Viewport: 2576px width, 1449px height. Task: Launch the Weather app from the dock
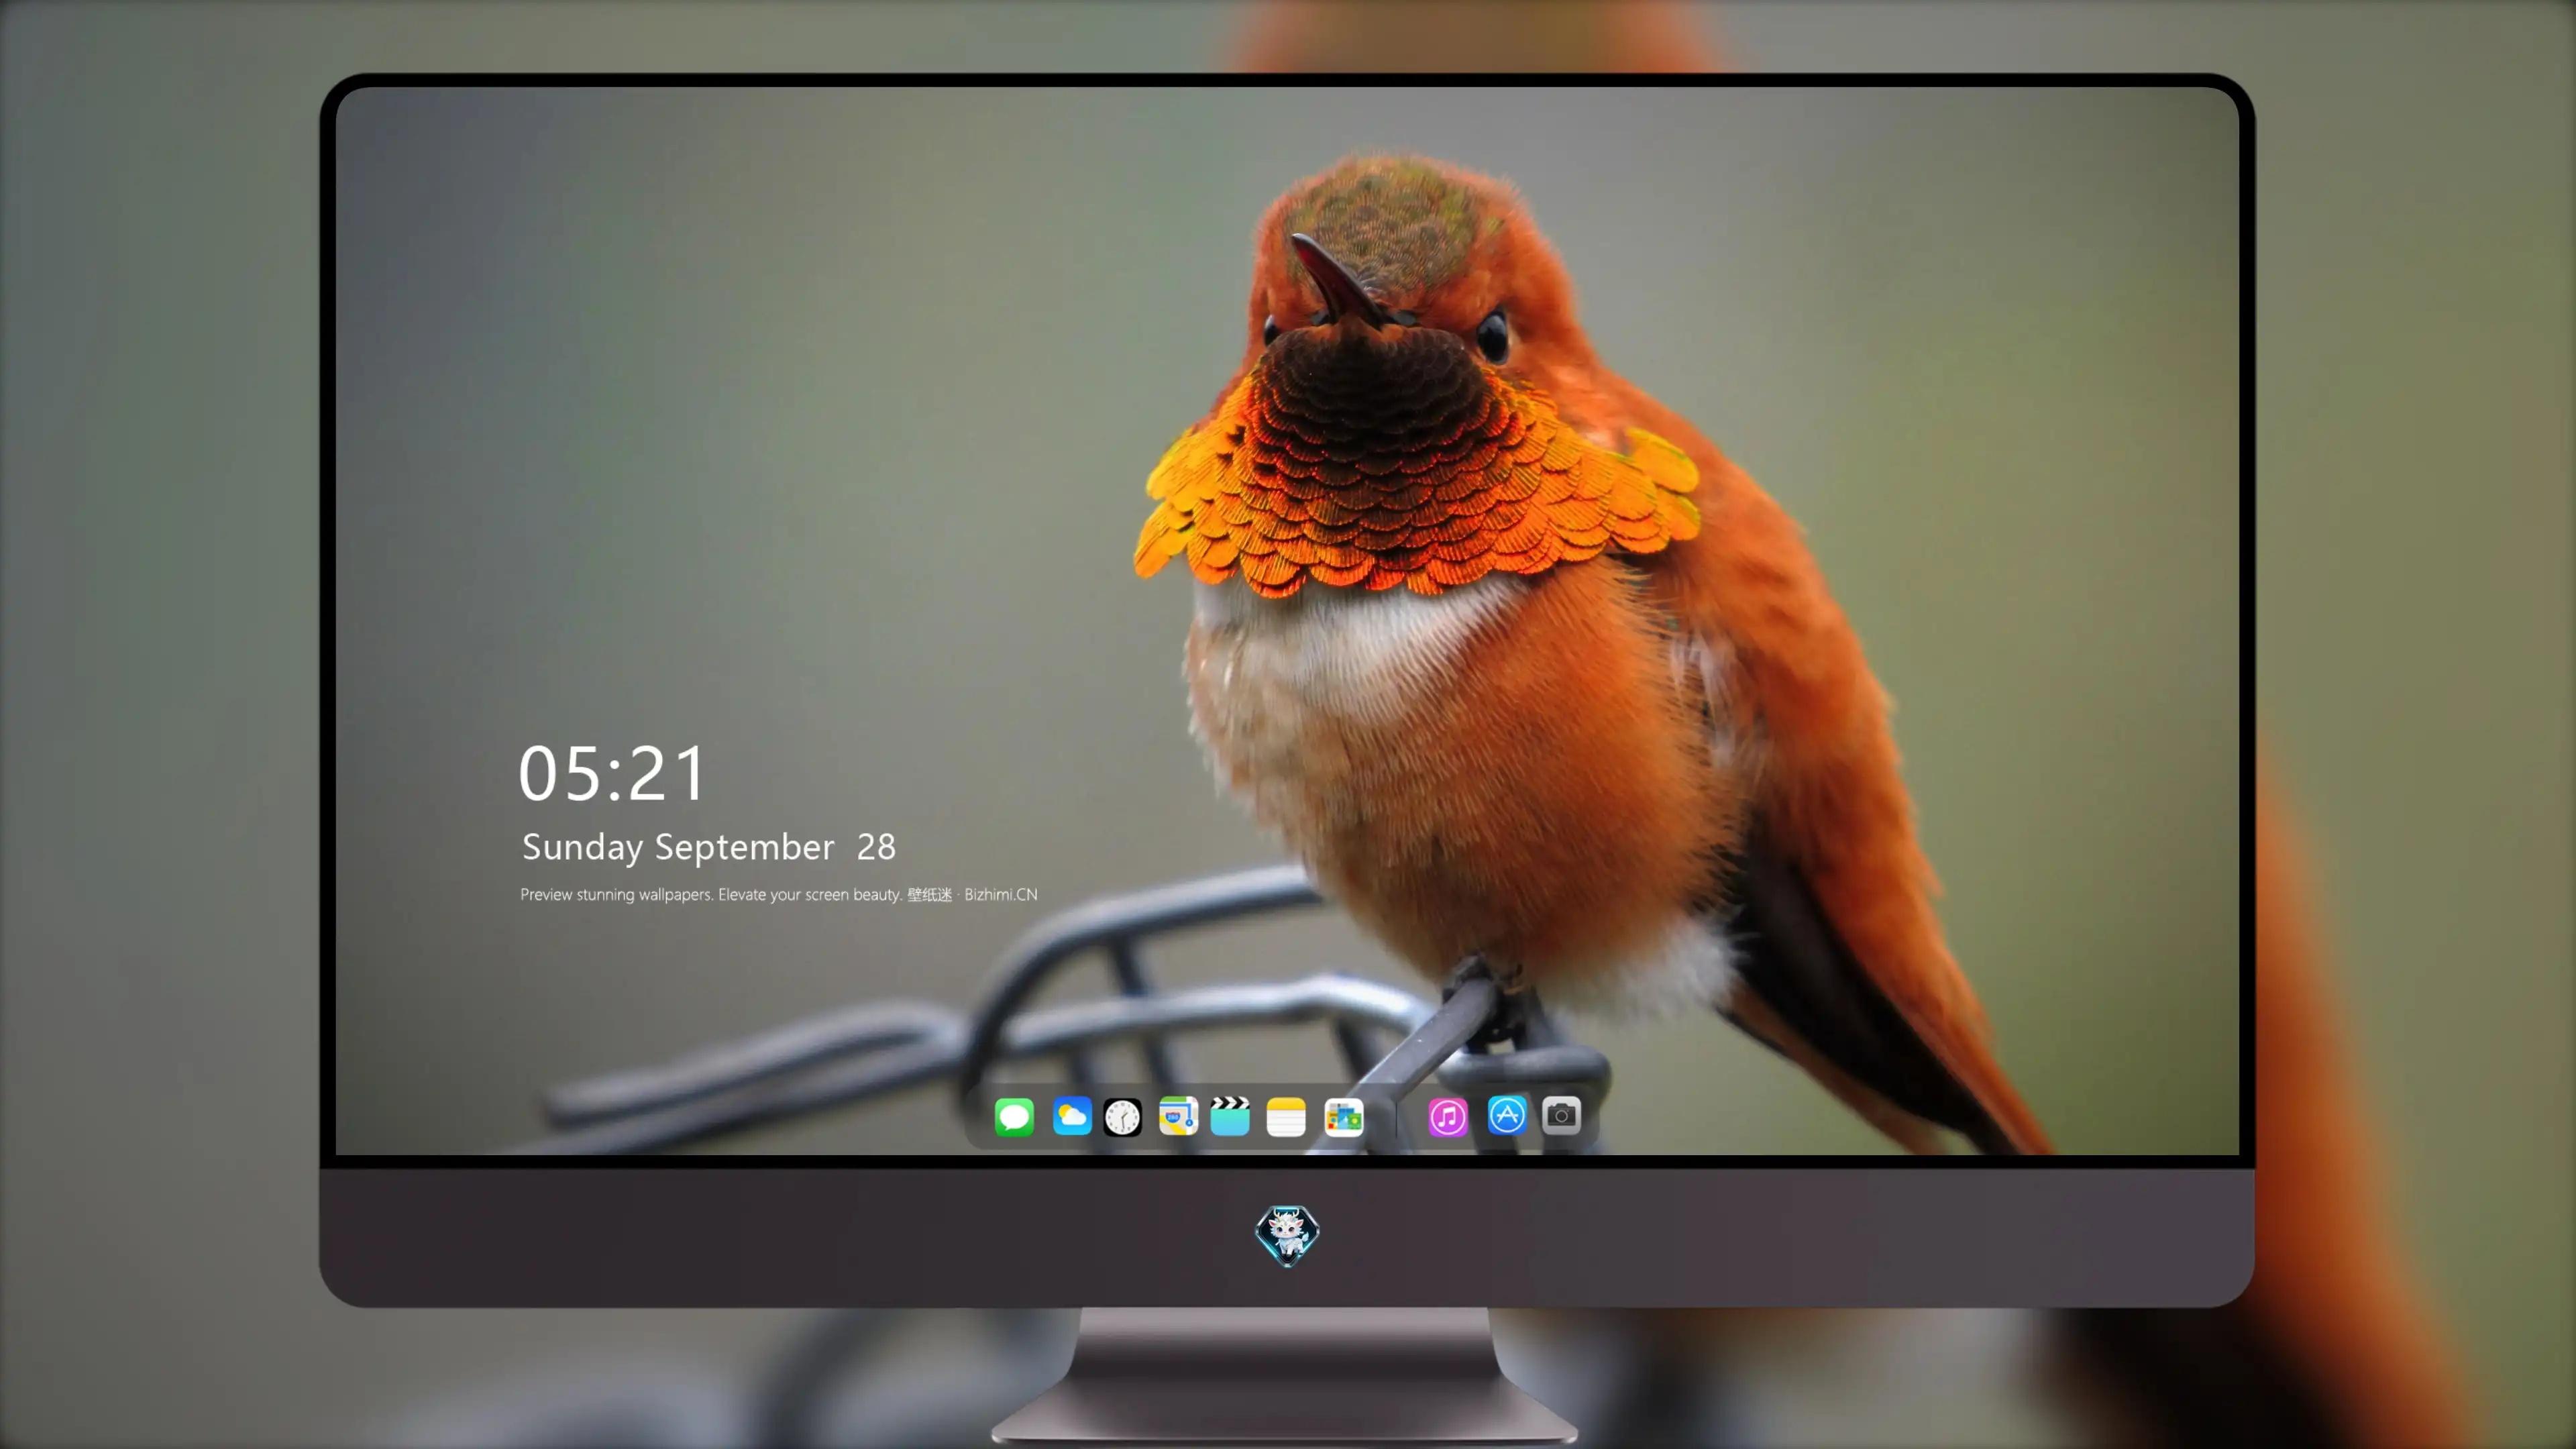(x=1071, y=1116)
